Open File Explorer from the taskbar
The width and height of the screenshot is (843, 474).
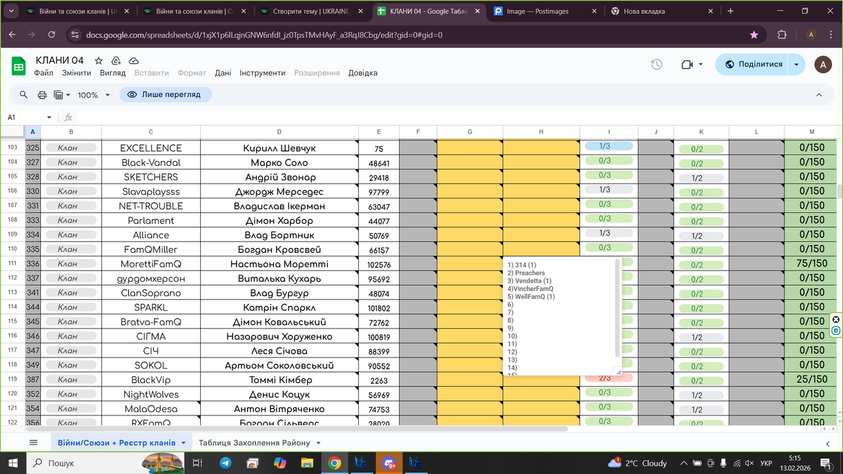click(306, 463)
